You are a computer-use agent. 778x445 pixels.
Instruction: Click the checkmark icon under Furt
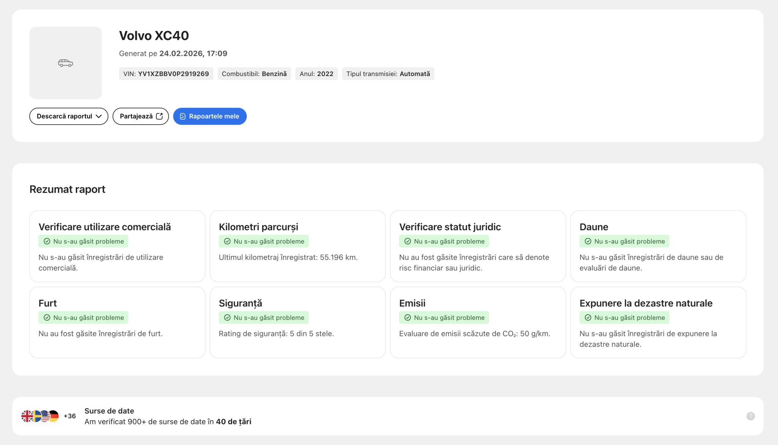click(x=47, y=318)
